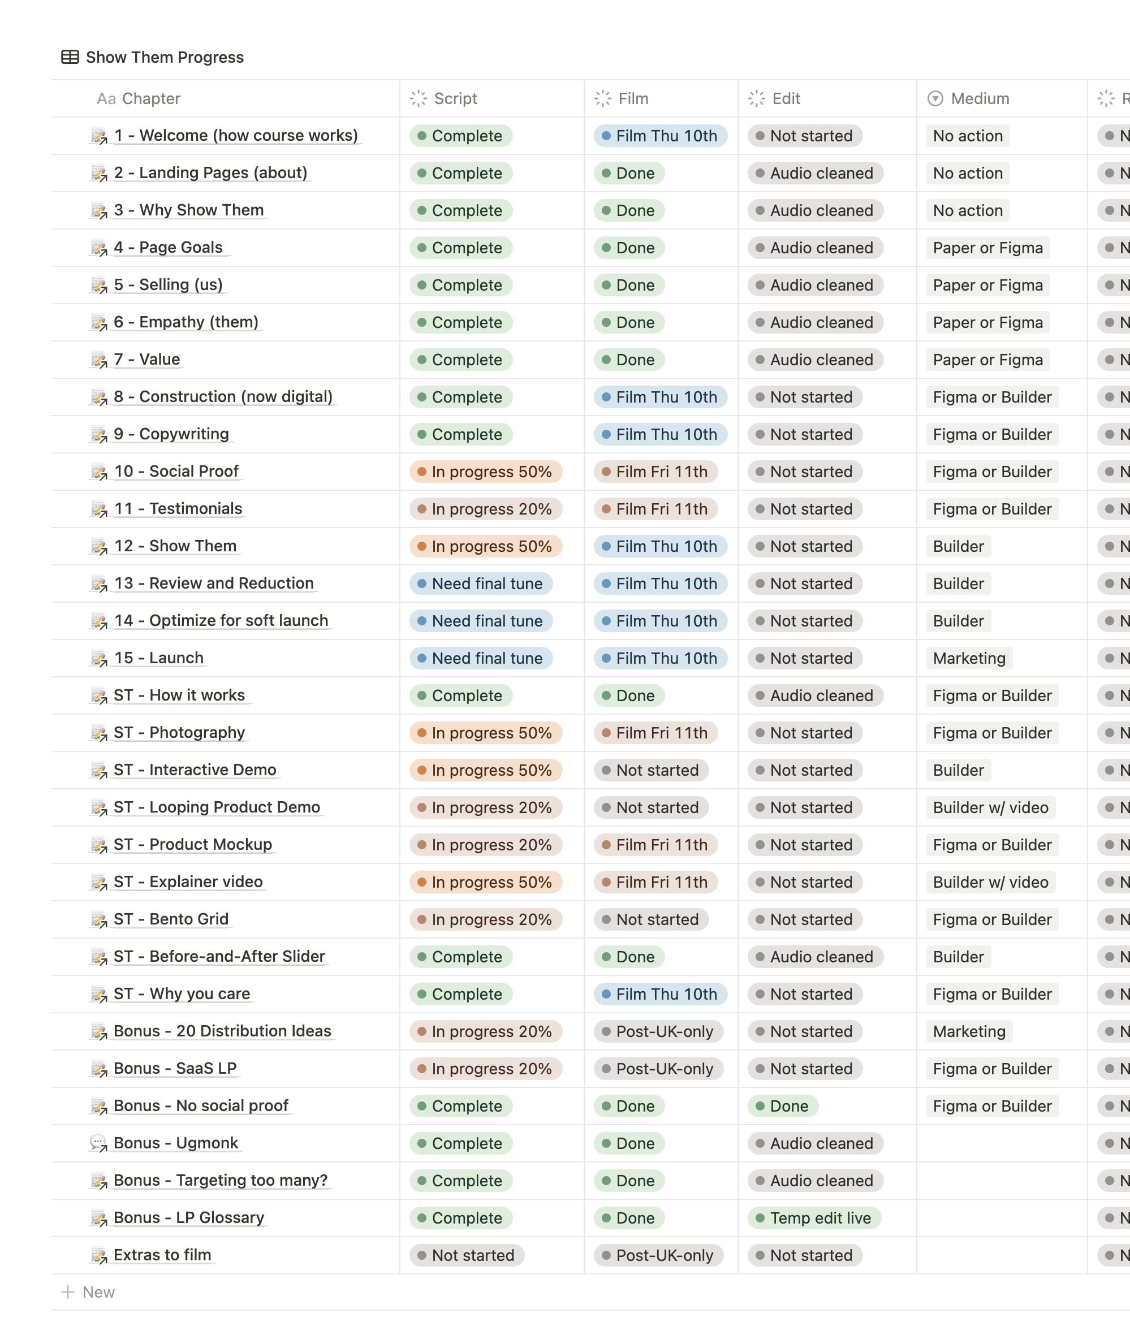Image resolution: width=1130 pixels, height=1331 pixels.
Task: Click the page icon for 4 - Page Goals
Action: click(98, 248)
